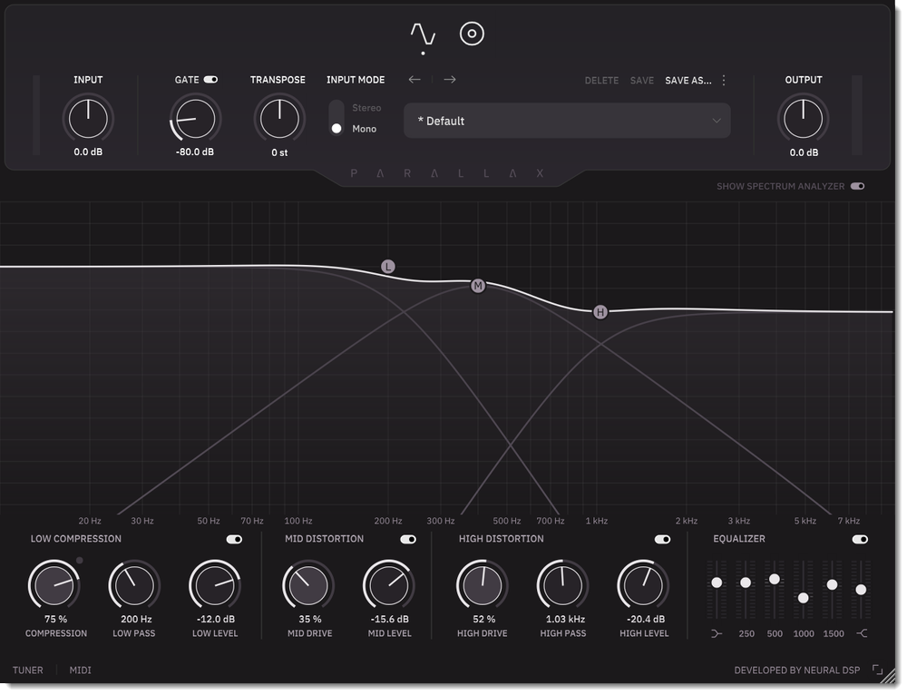
Task: Open the MIDI tab
Action: tap(81, 671)
